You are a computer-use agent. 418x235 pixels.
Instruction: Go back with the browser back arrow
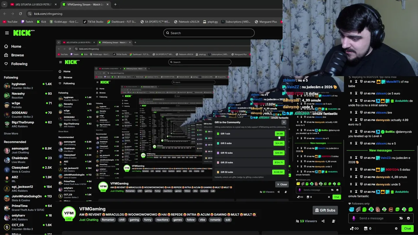pos(5,14)
